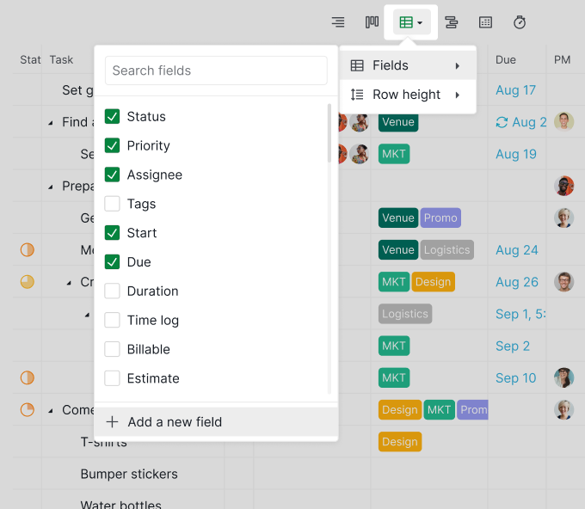
Task: Collapse the Comes task group triangle
Action: pyautogui.click(x=51, y=410)
